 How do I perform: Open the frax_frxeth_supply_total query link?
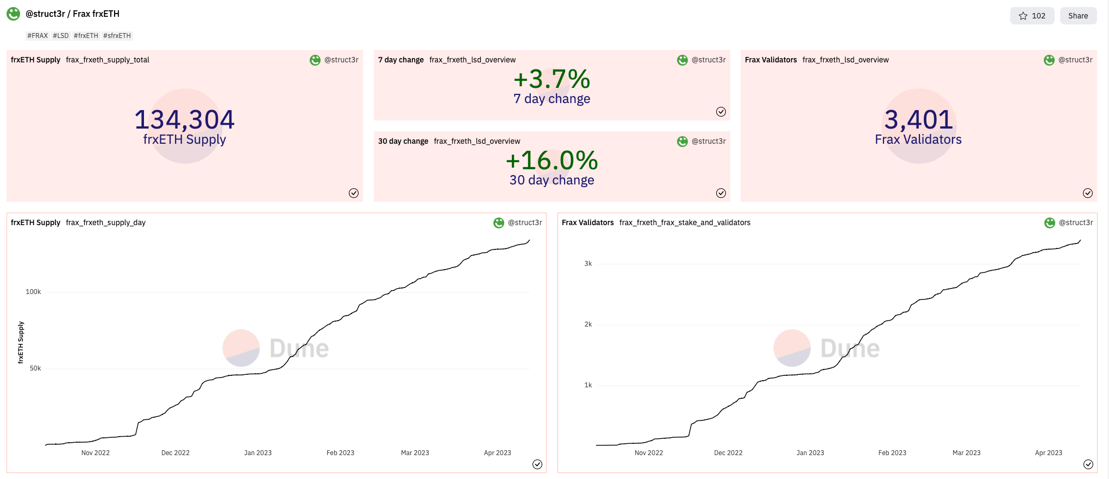pyautogui.click(x=108, y=60)
